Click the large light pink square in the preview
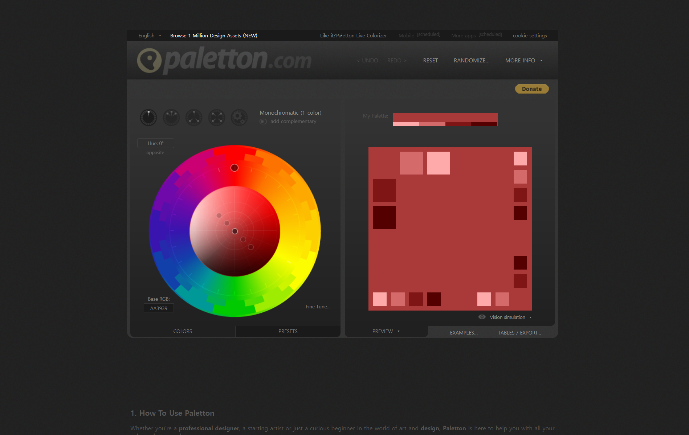This screenshot has width=689, height=435. (439, 163)
